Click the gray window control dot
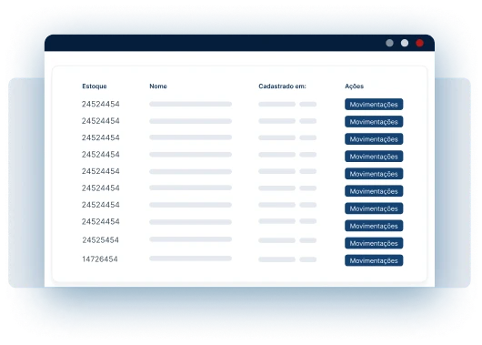482x345 pixels. pyautogui.click(x=389, y=43)
